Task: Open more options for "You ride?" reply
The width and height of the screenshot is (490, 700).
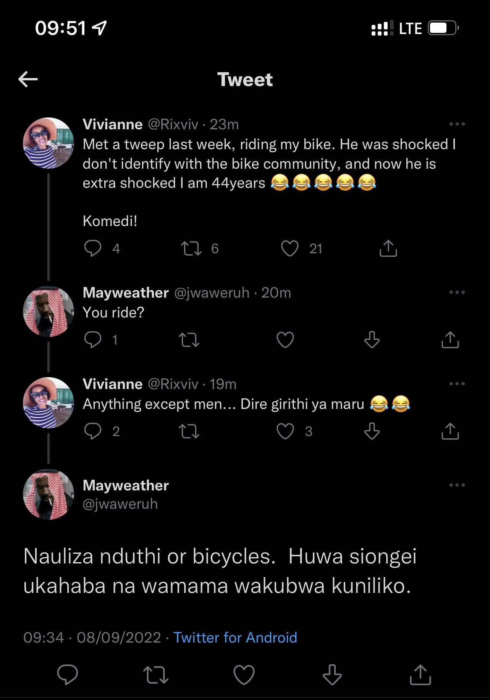Action: pos(457,292)
